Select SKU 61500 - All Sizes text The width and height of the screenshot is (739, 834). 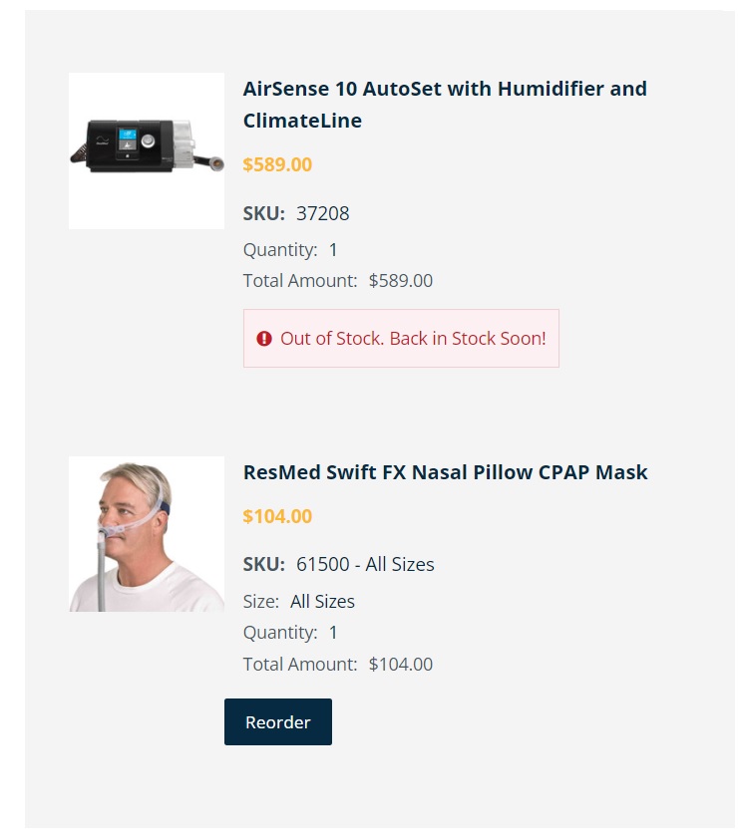365,564
